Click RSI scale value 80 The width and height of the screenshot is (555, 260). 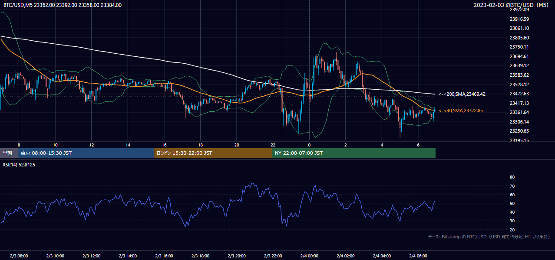[x=512, y=177]
